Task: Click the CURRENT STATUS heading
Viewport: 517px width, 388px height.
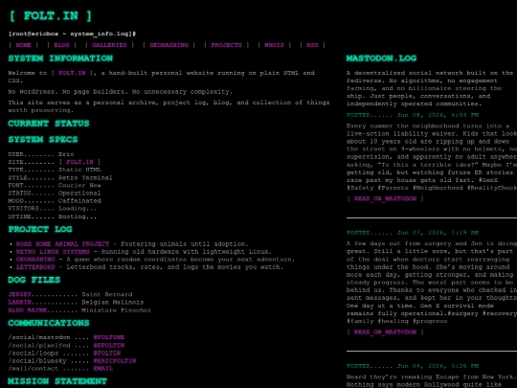Action: click(49, 124)
